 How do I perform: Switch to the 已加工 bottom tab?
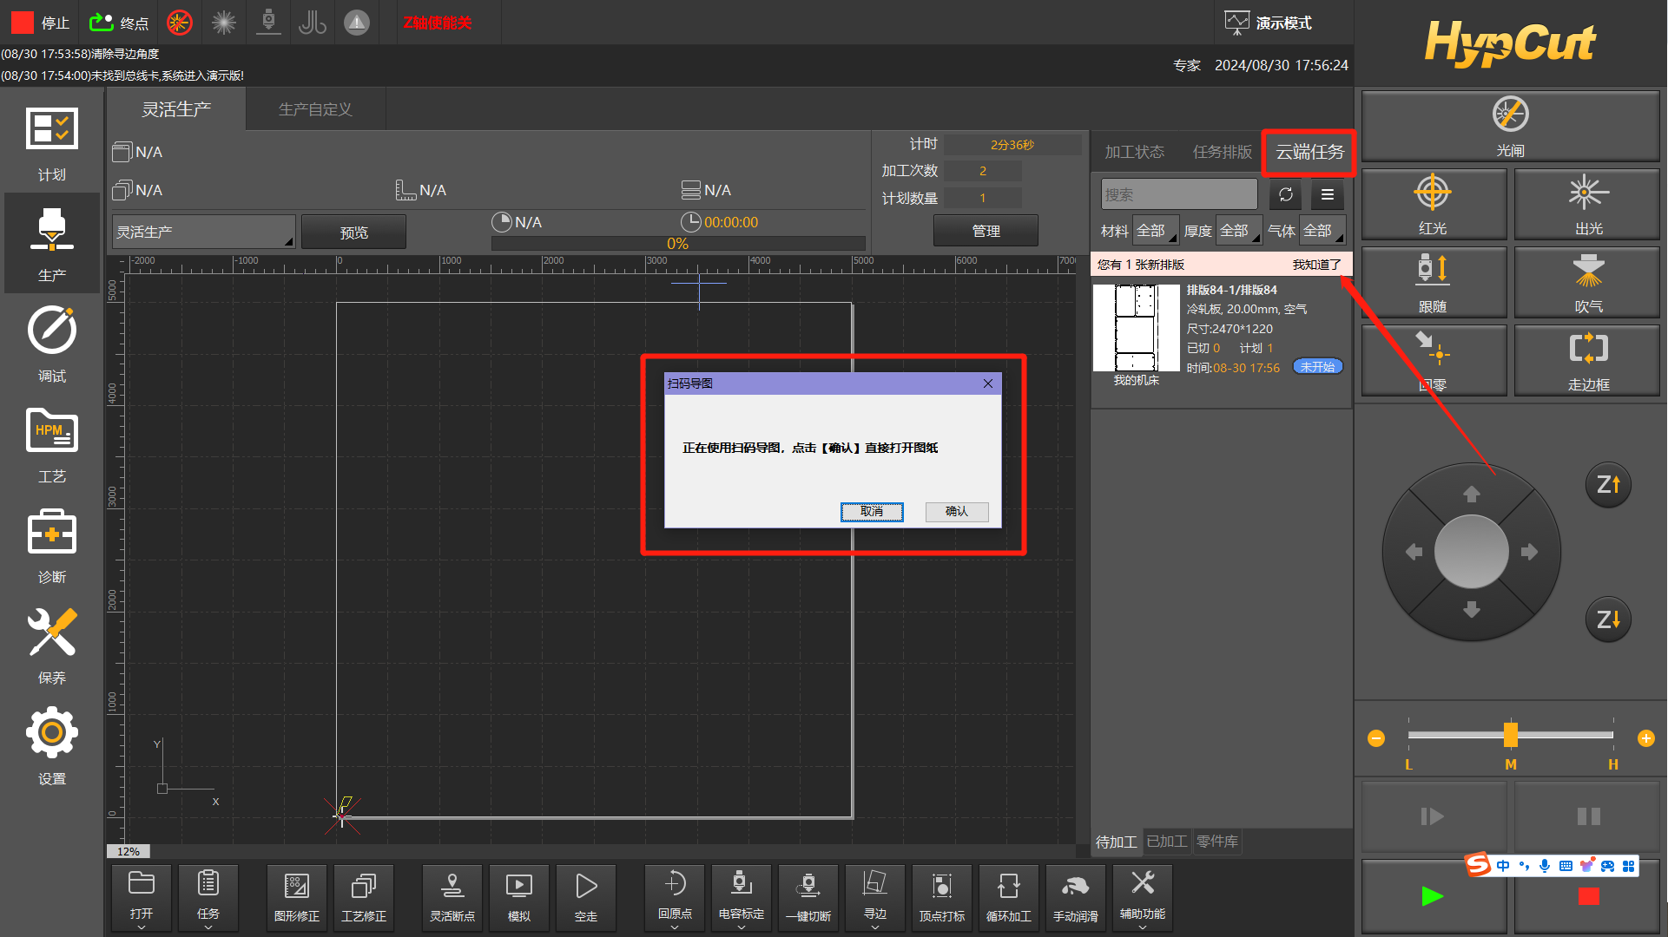(1166, 842)
